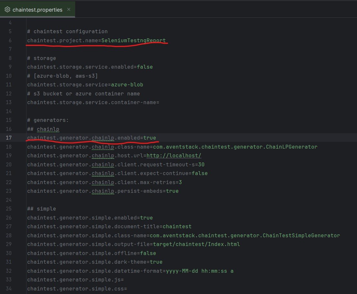Click the SeleniumTestngReport project name value
Viewport: 357px width, 294px height.
point(133,41)
